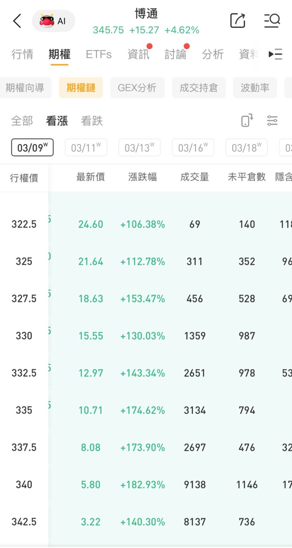This screenshot has width=292, height=548.
Task: Tap the 行權價 column header
Action: [24, 178]
